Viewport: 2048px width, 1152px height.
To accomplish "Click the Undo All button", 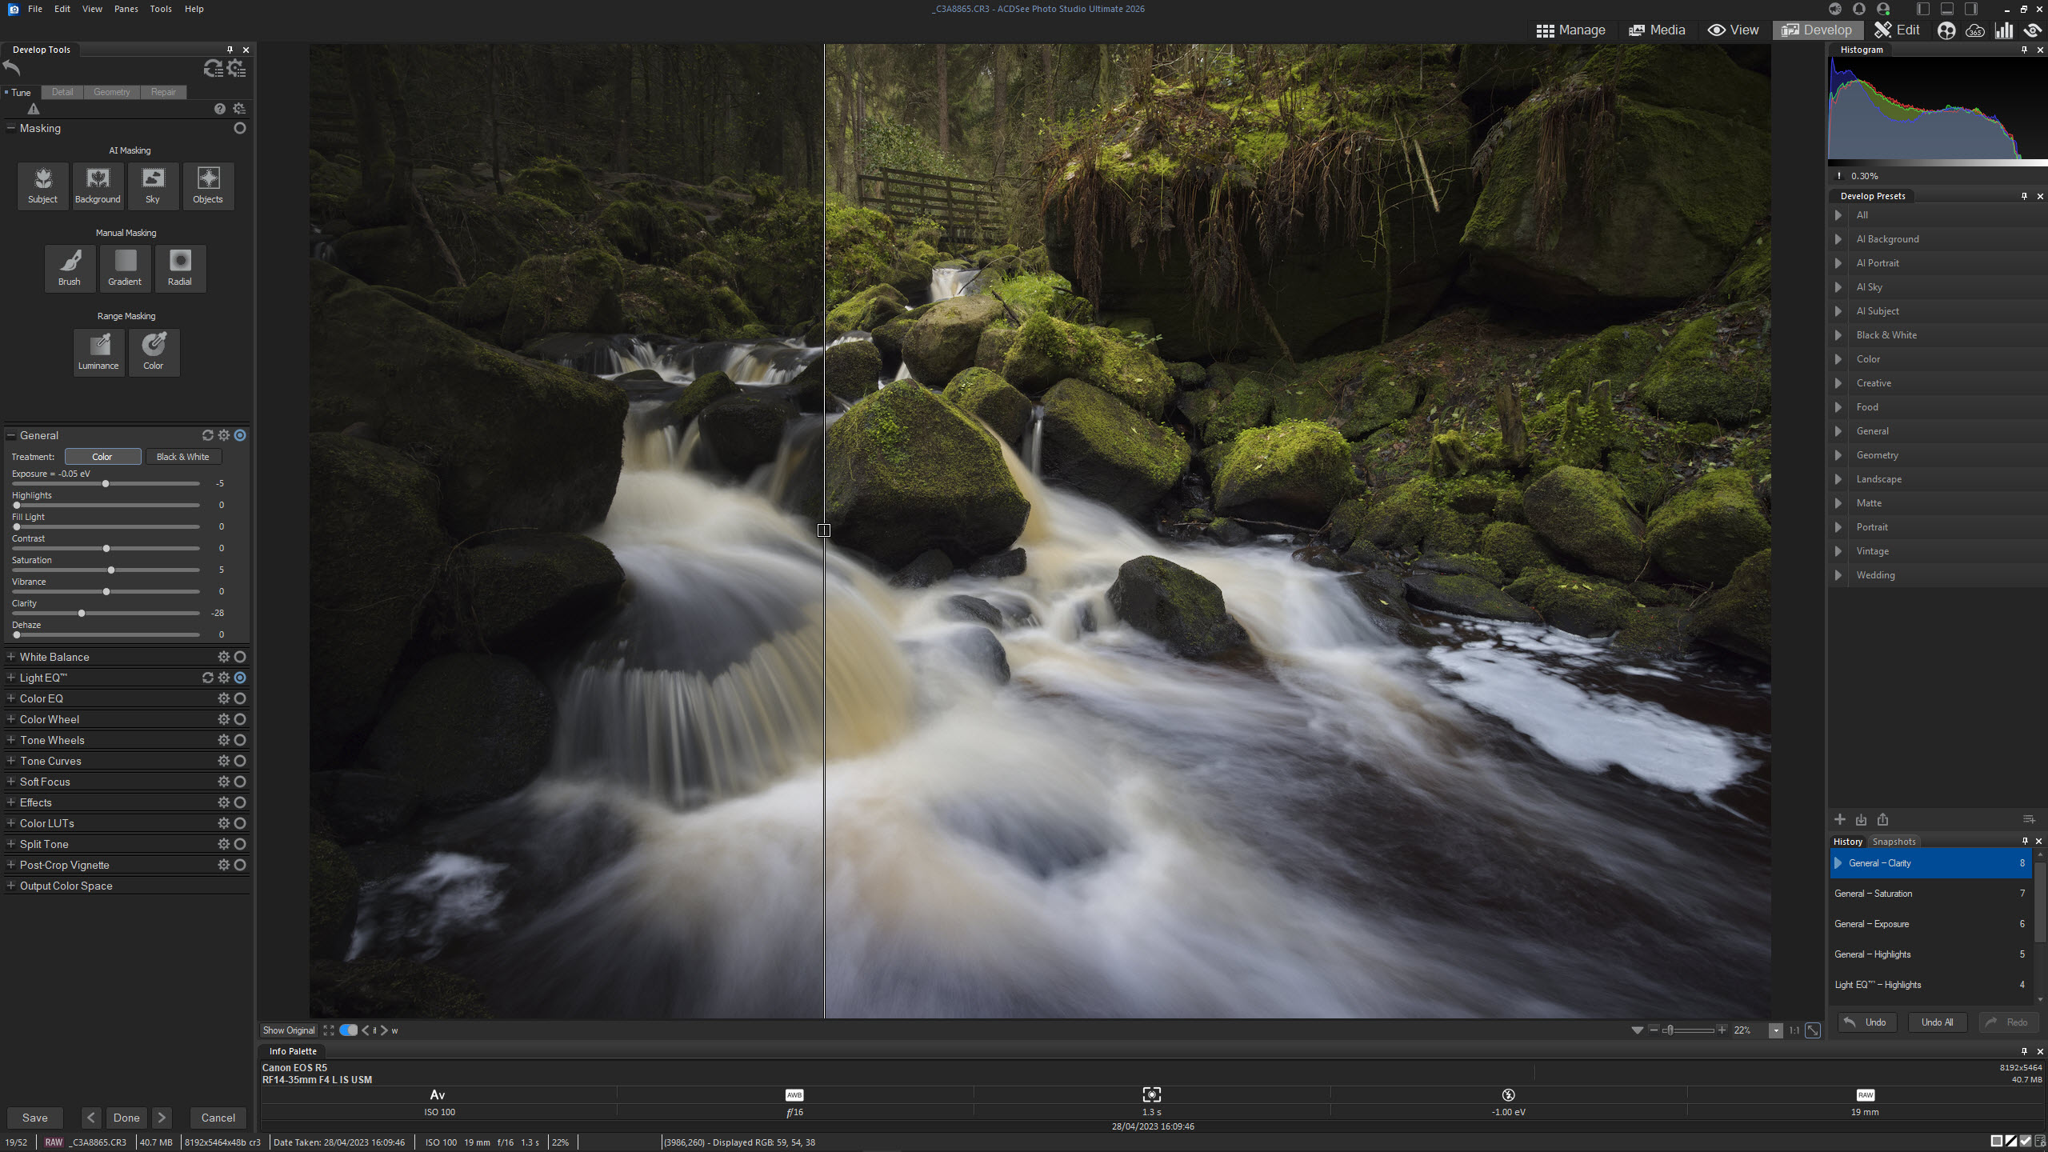I will tap(1937, 1022).
